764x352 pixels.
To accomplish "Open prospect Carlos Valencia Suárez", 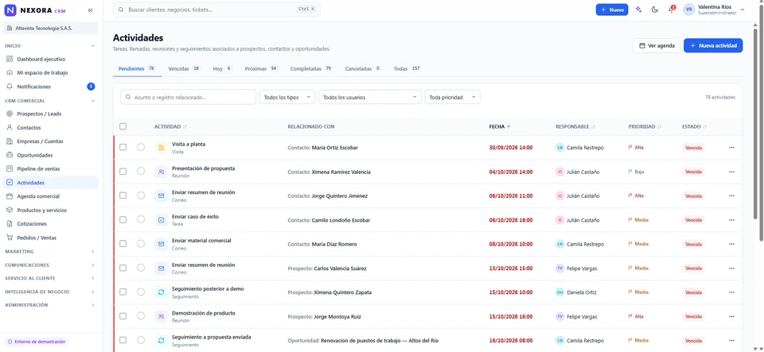I will pyautogui.click(x=340, y=269).
